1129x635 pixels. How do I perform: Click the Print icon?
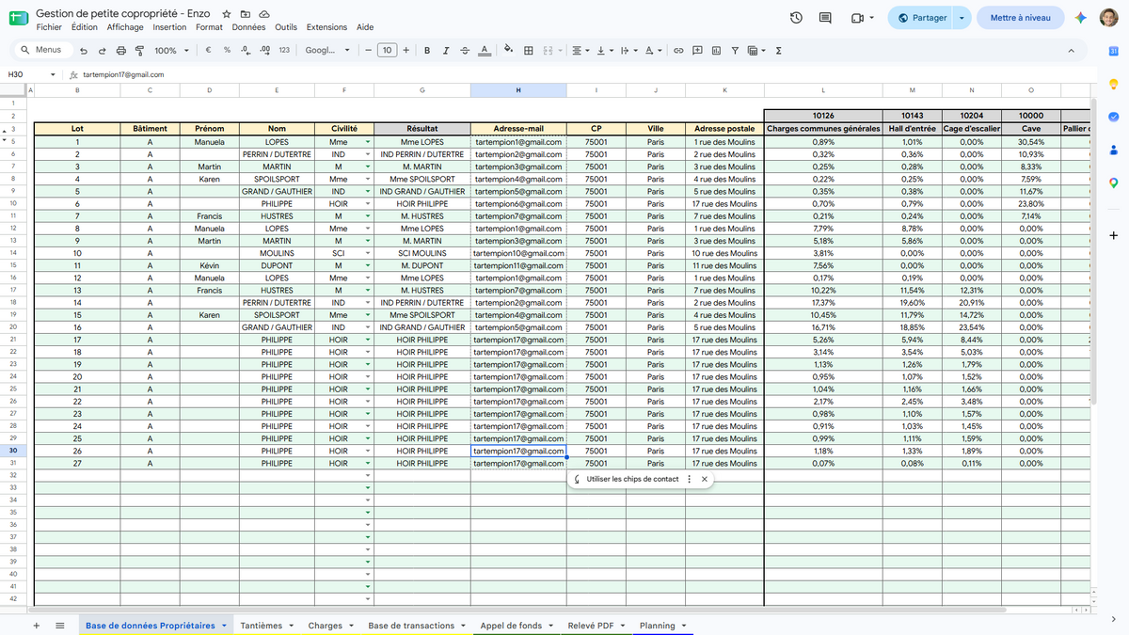click(x=121, y=51)
